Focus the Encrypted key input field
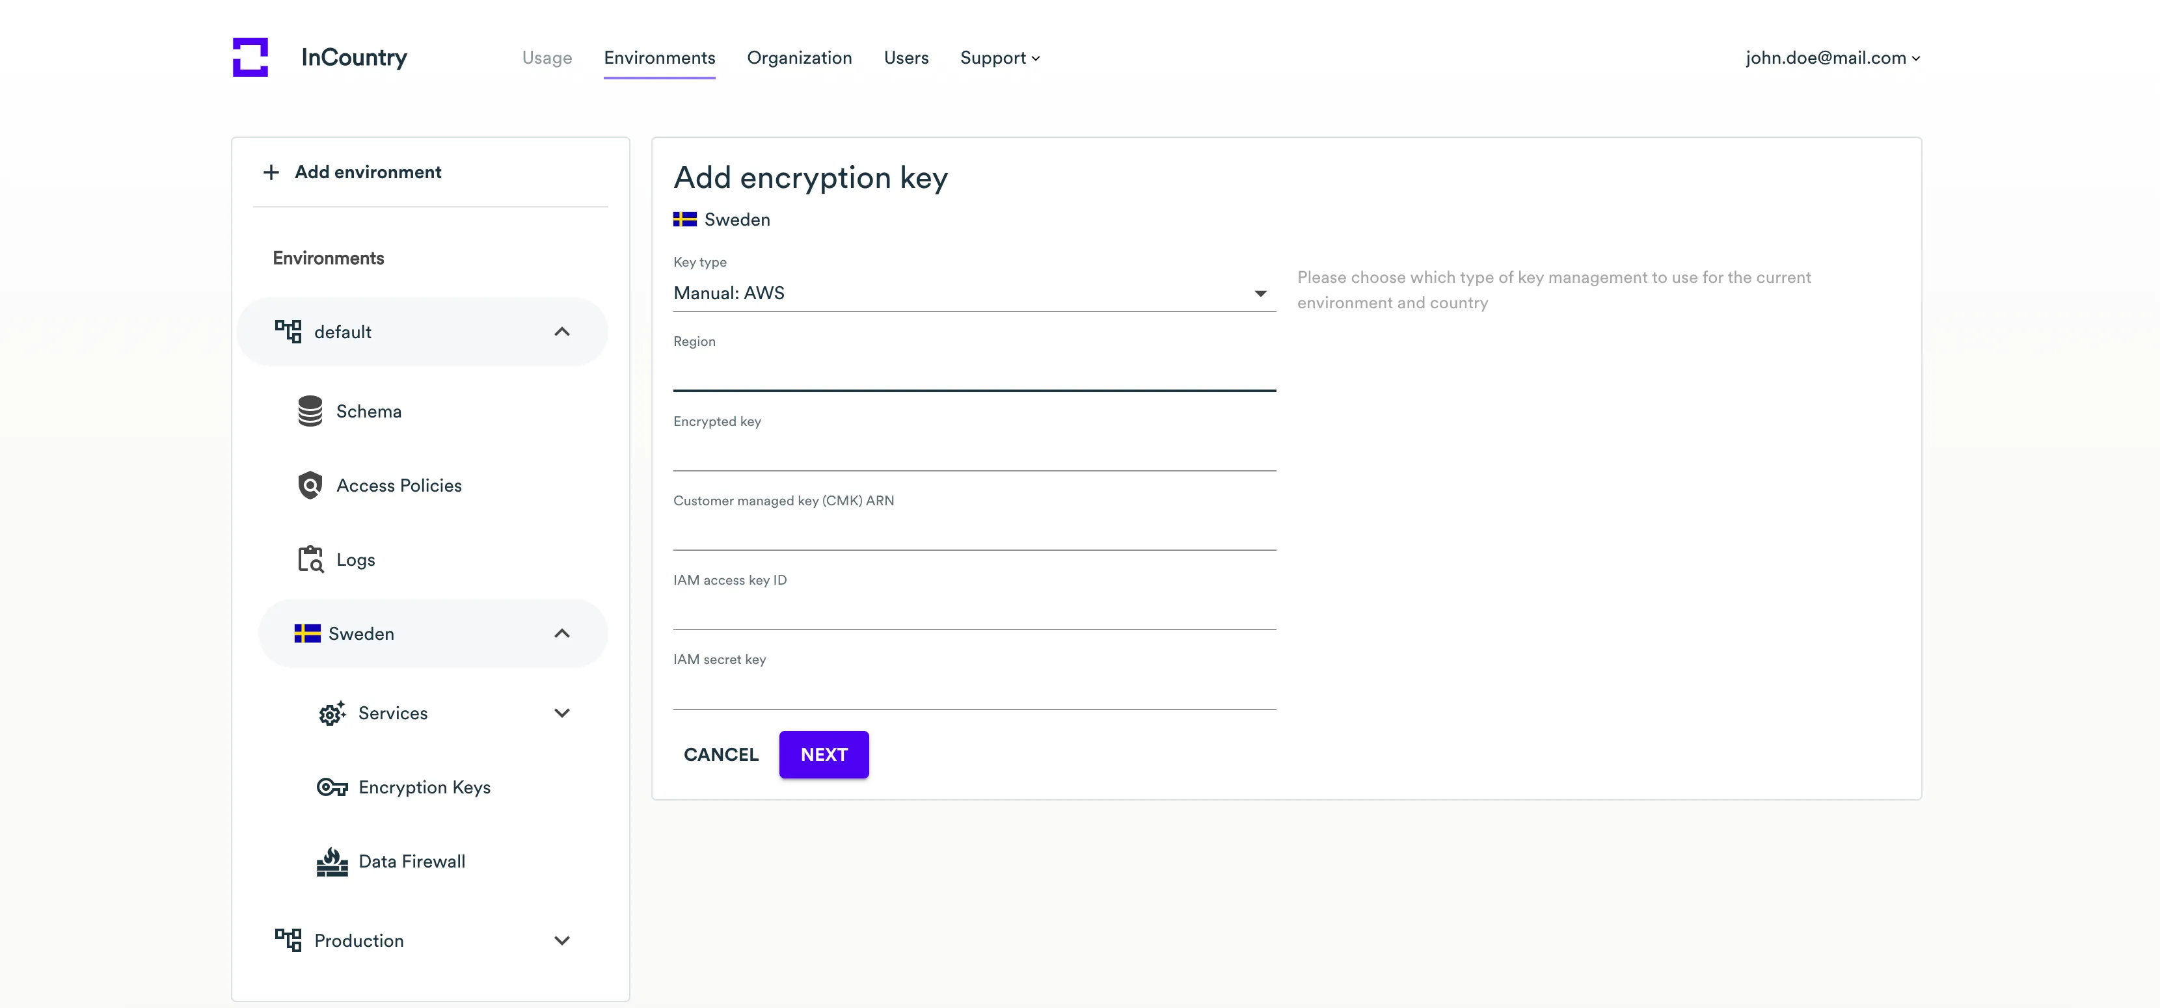Image resolution: width=2160 pixels, height=1008 pixels. click(x=973, y=453)
